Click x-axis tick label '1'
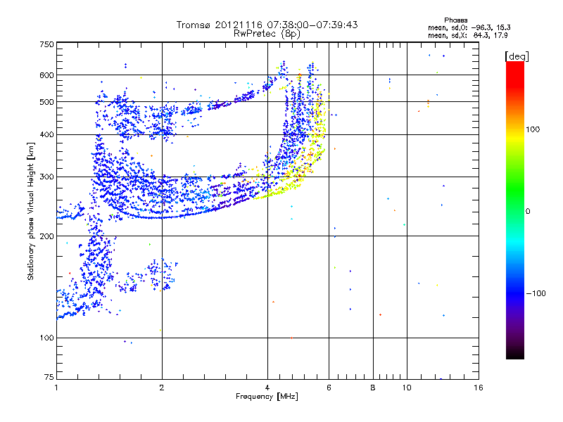 point(56,388)
